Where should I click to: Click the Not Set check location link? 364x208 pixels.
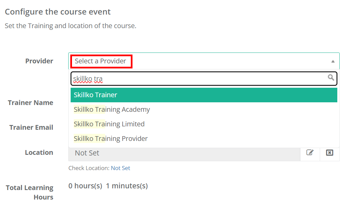pyautogui.click(x=120, y=168)
